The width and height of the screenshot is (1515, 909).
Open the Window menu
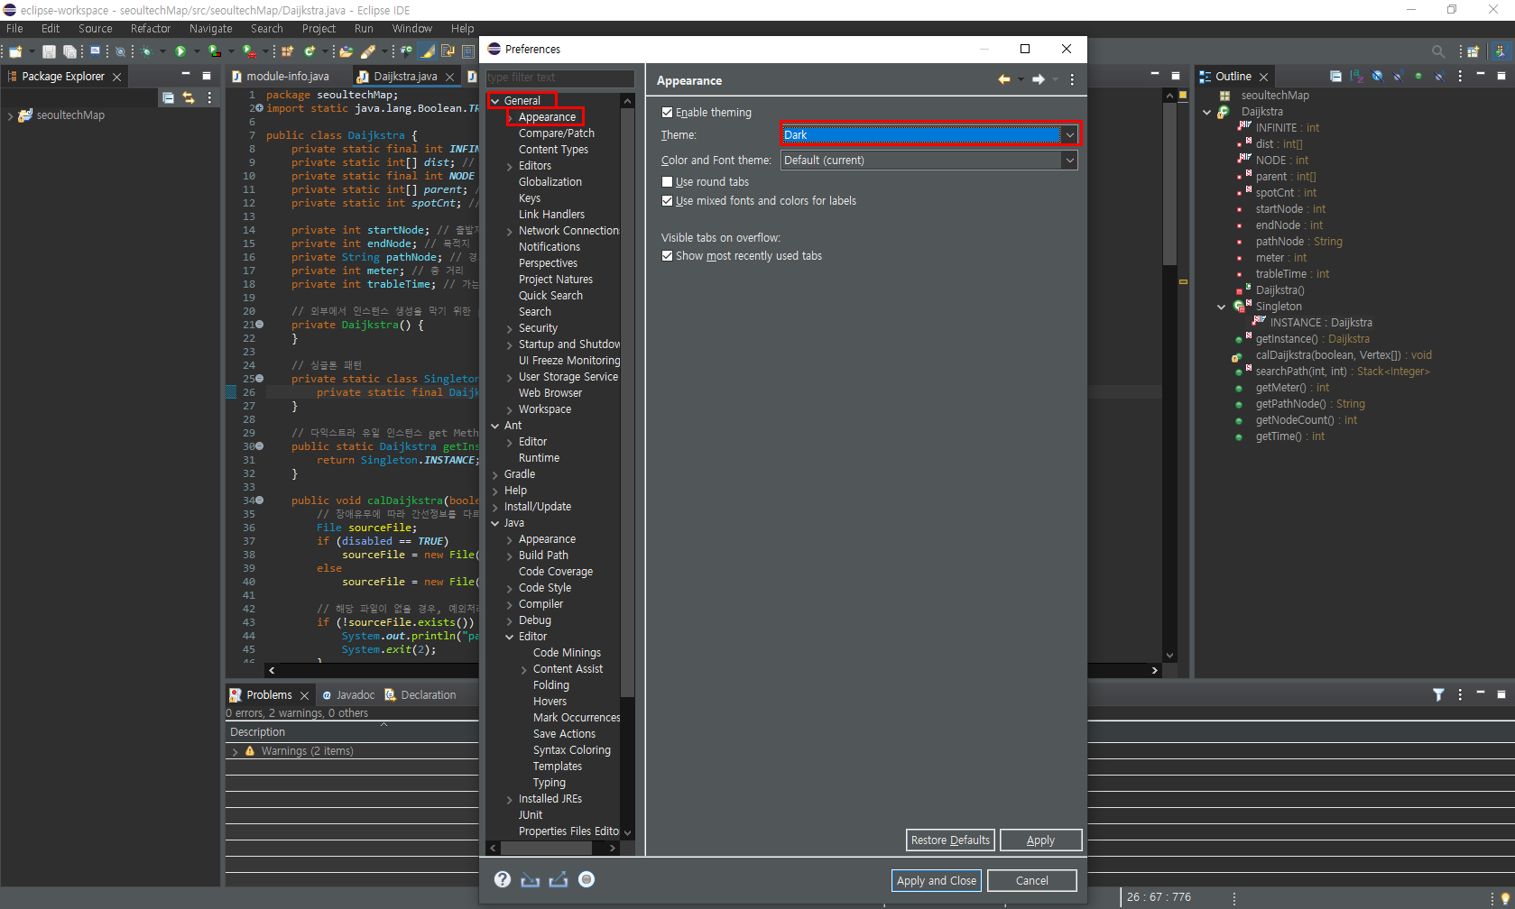[412, 29]
